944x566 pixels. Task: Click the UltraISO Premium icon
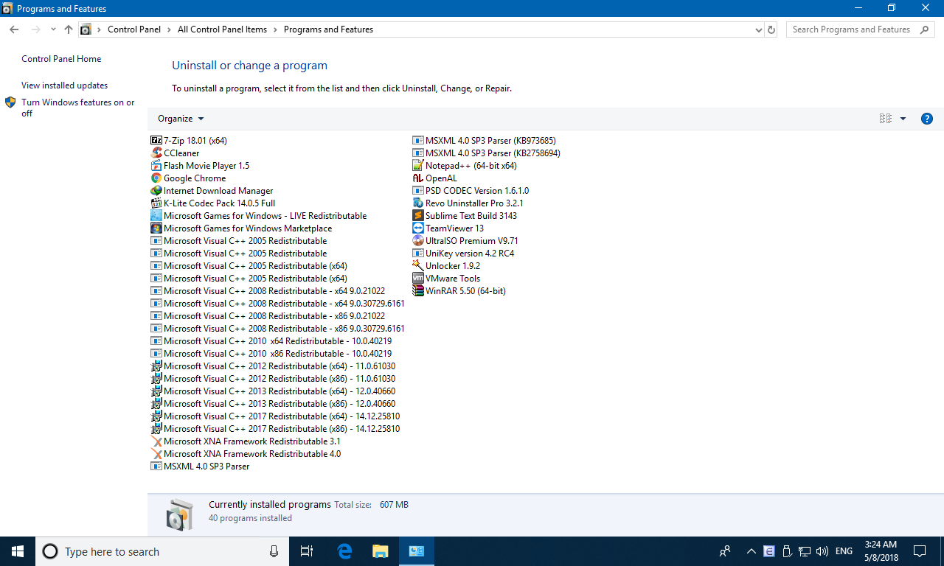click(418, 240)
